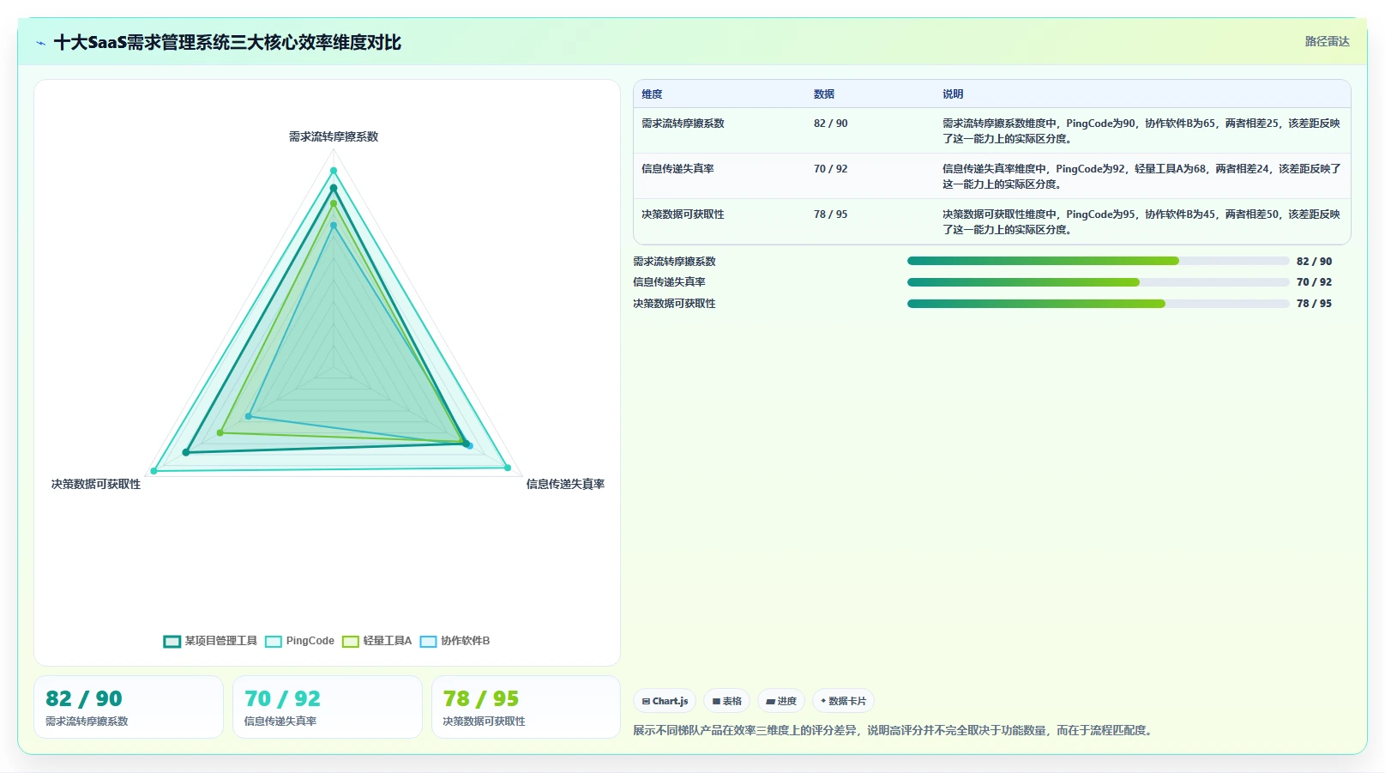Click the 路径雷达 label in header

click(x=1327, y=41)
